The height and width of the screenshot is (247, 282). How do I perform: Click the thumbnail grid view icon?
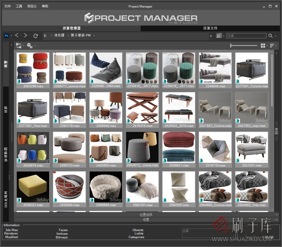263,46
